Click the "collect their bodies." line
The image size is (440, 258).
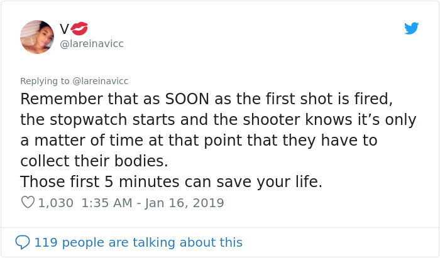pos(94,161)
